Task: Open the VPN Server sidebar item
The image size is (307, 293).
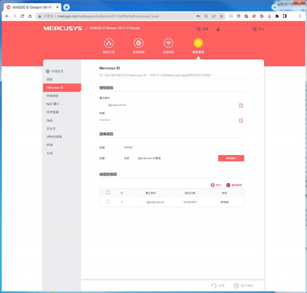Action: click(x=54, y=137)
